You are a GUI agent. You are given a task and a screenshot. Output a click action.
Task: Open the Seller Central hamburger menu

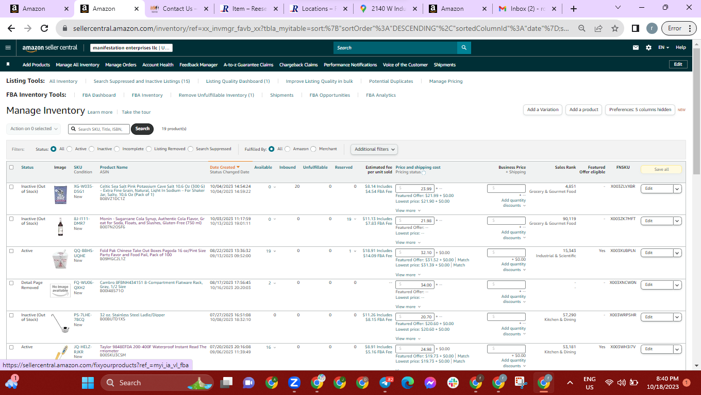(8, 48)
